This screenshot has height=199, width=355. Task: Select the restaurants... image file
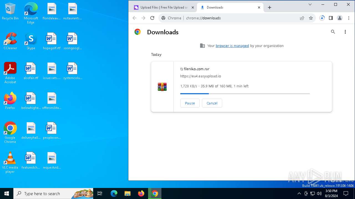[72, 11]
